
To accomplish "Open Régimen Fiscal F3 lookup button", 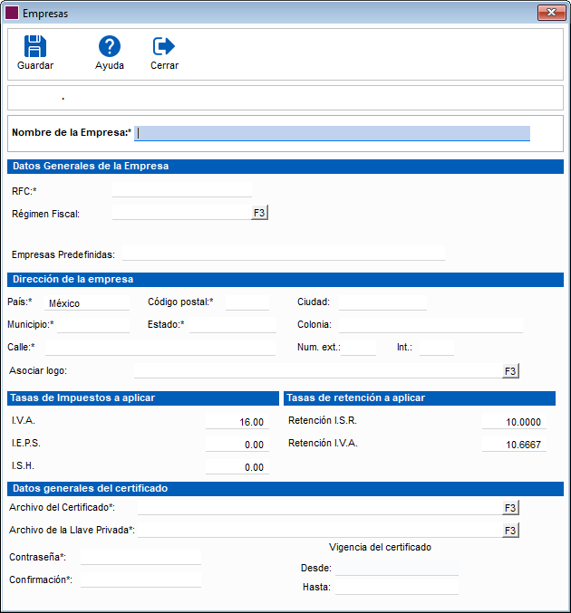I will pyautogui.click(x=260, y=213).
